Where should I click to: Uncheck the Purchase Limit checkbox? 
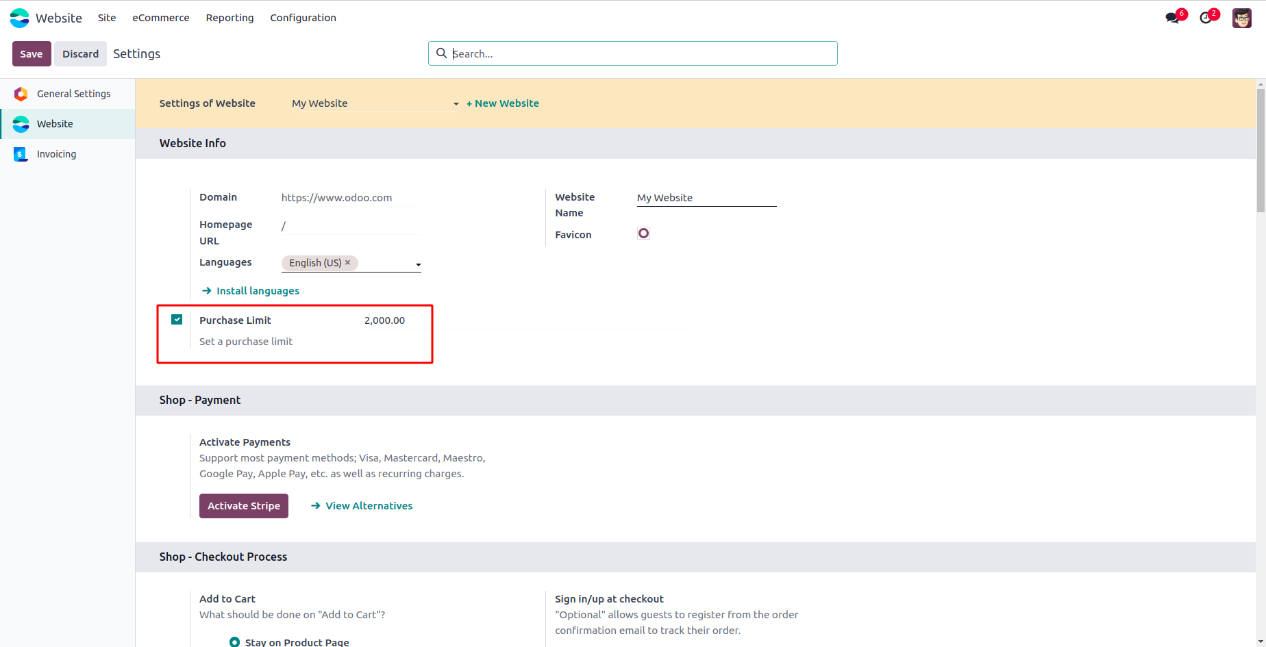[177, 320]
